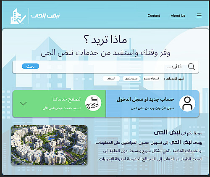The width and height of the screenshot is (210, 177).
Task: Click the ماذا تريد heading
Action: click(105, 40)
